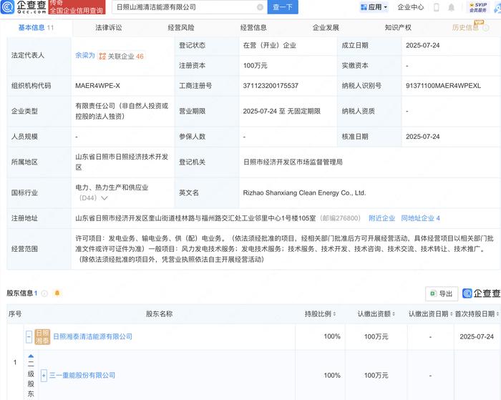501x400 pixels.
Task: Open the notification bell icon in header
Action: pyautogui.click(x=451, y=7)
